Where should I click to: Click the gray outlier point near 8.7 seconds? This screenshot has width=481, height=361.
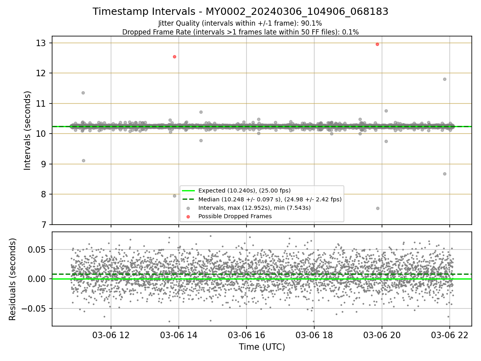click(445, 174)
